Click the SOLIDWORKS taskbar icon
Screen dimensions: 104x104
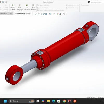click(69, 101)
